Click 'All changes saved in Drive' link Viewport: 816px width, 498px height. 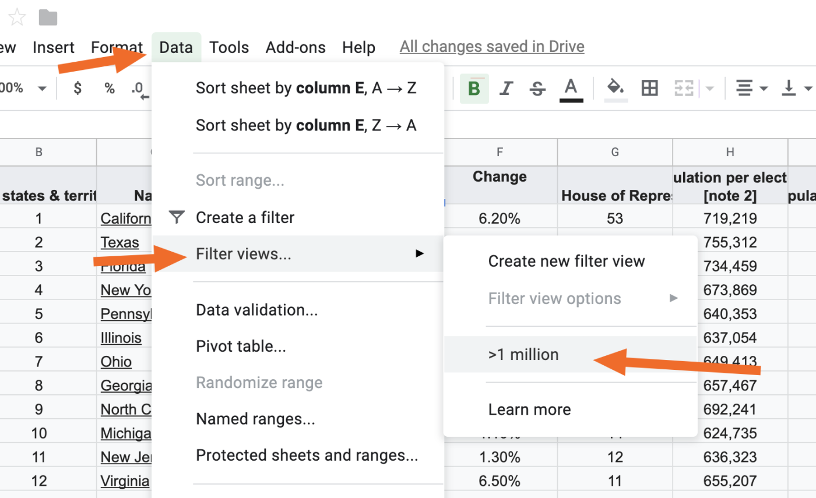[x=492, y=47]
